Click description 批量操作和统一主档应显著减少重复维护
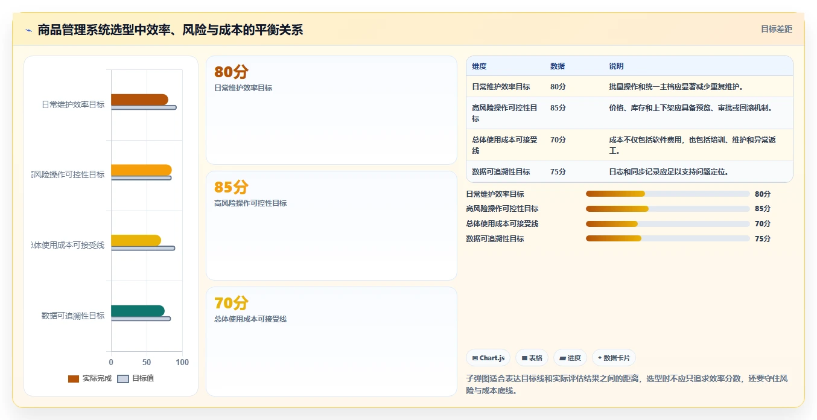The image size is (817, 420). click(x=676, y=87)
